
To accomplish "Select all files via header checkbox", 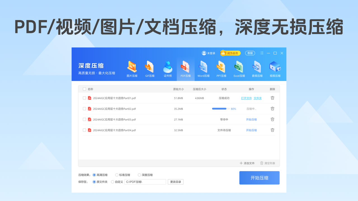I will click(84, 89).
